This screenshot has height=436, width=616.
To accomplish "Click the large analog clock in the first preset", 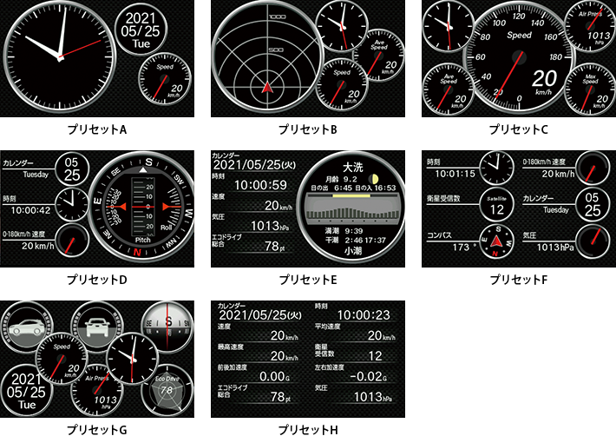I will click(x=59, y=56).
